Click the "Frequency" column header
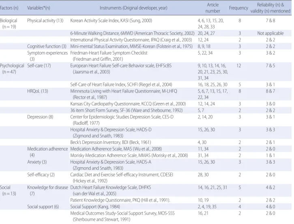294x224 pixels. click(238, 8)
